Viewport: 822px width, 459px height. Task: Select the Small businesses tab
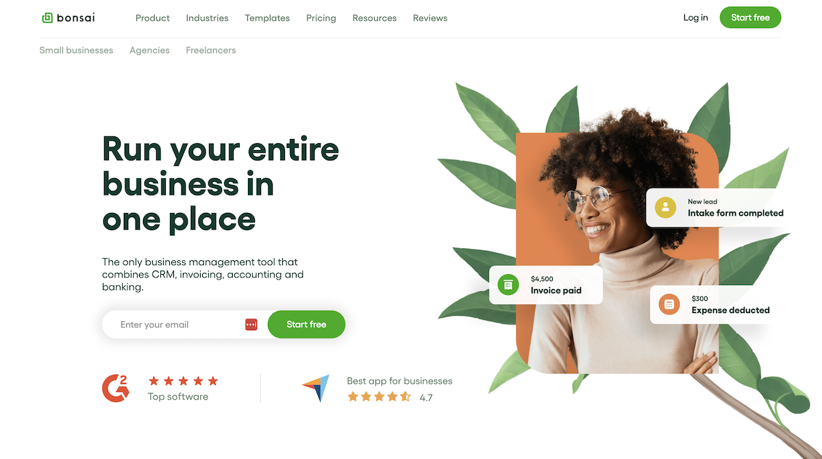76,50
